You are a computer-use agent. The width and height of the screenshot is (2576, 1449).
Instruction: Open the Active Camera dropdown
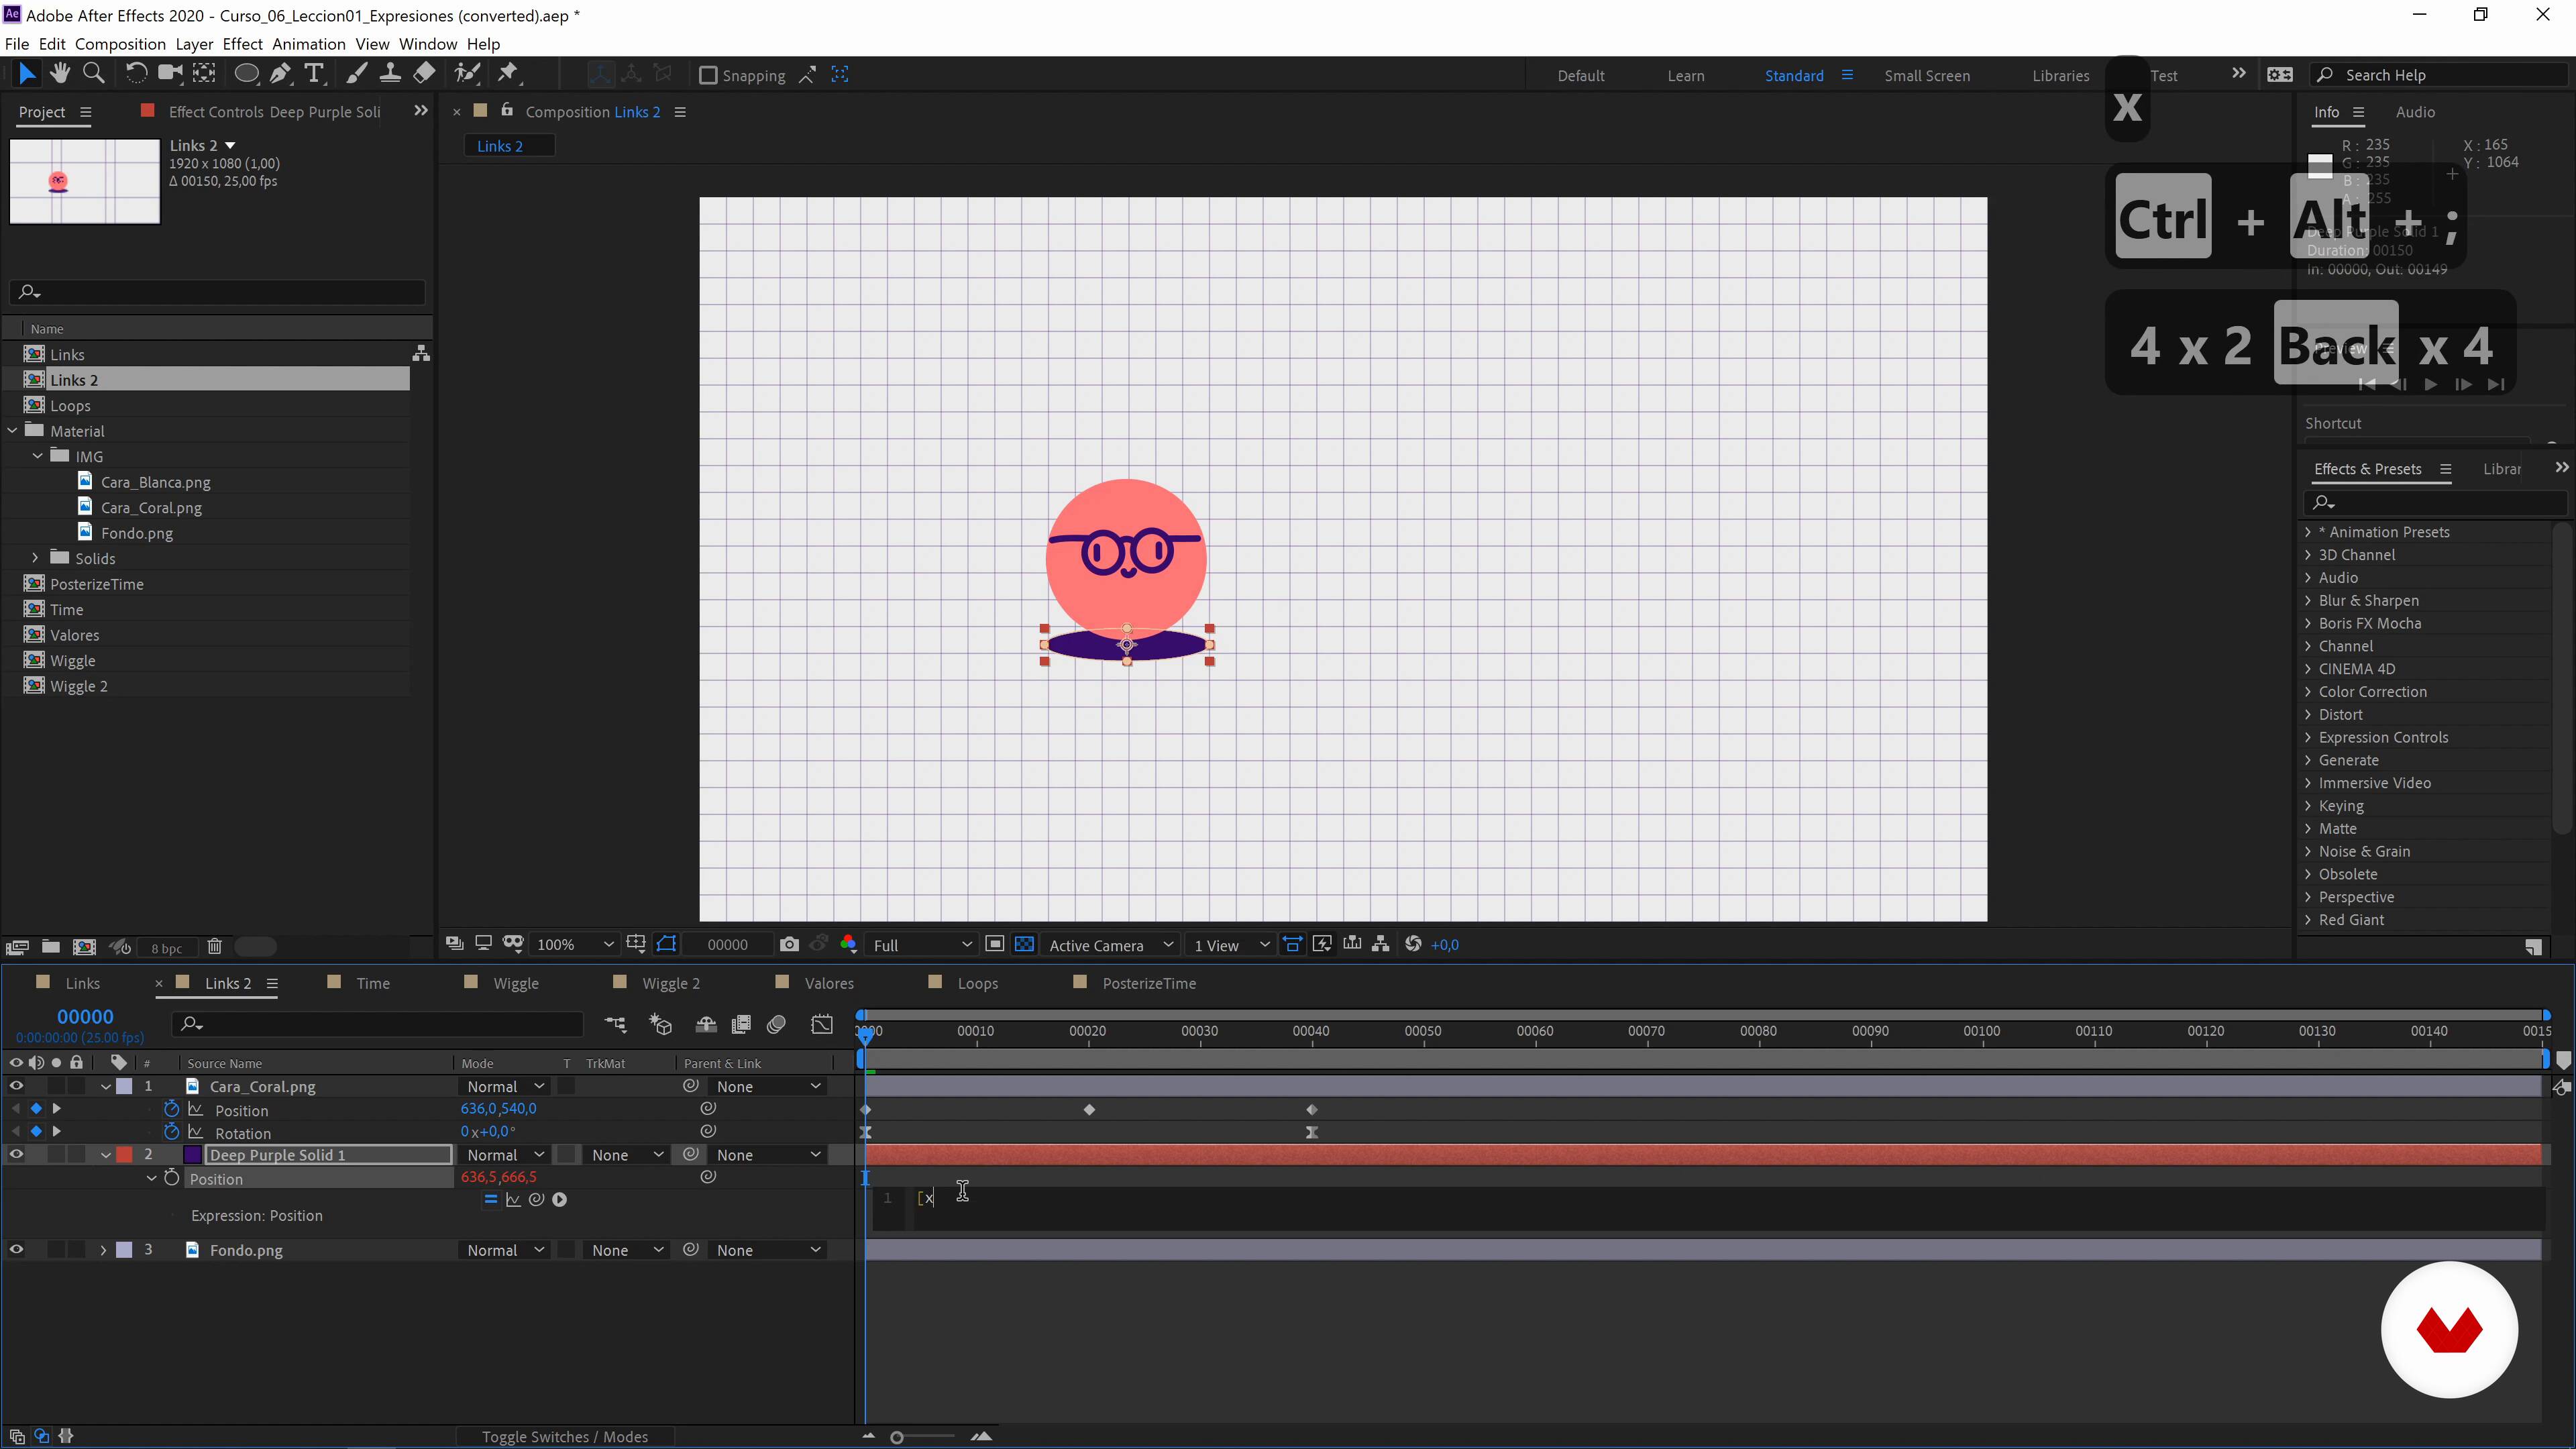pyautogui.click(x=1110, y=945)
